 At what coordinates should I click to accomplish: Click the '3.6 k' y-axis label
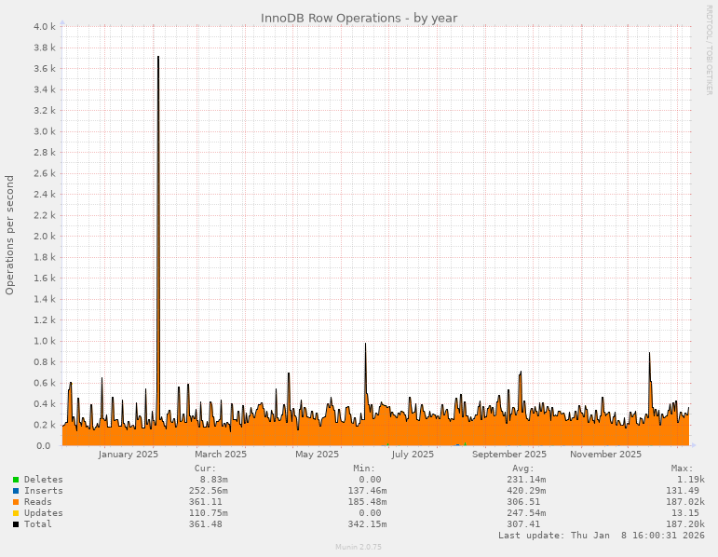coord(45,69)
